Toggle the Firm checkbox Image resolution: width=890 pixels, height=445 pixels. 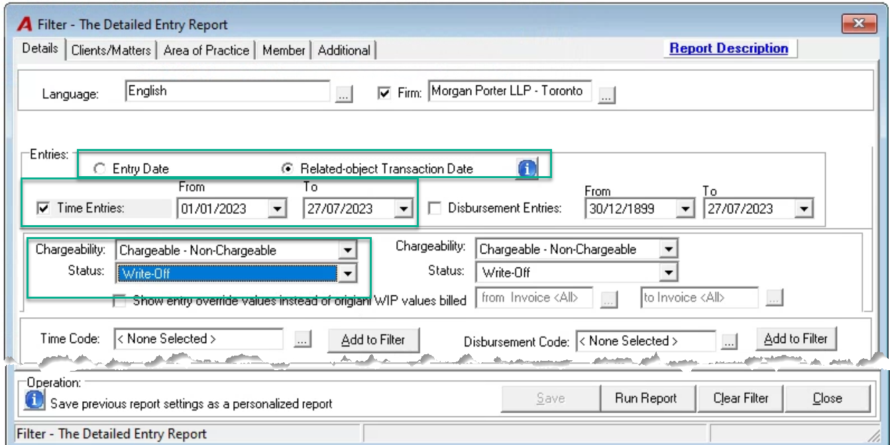click(384, 93)
